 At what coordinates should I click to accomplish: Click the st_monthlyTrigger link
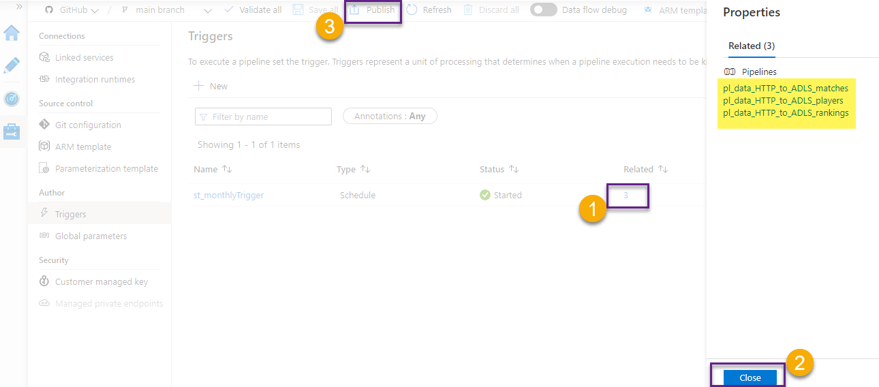228,196
